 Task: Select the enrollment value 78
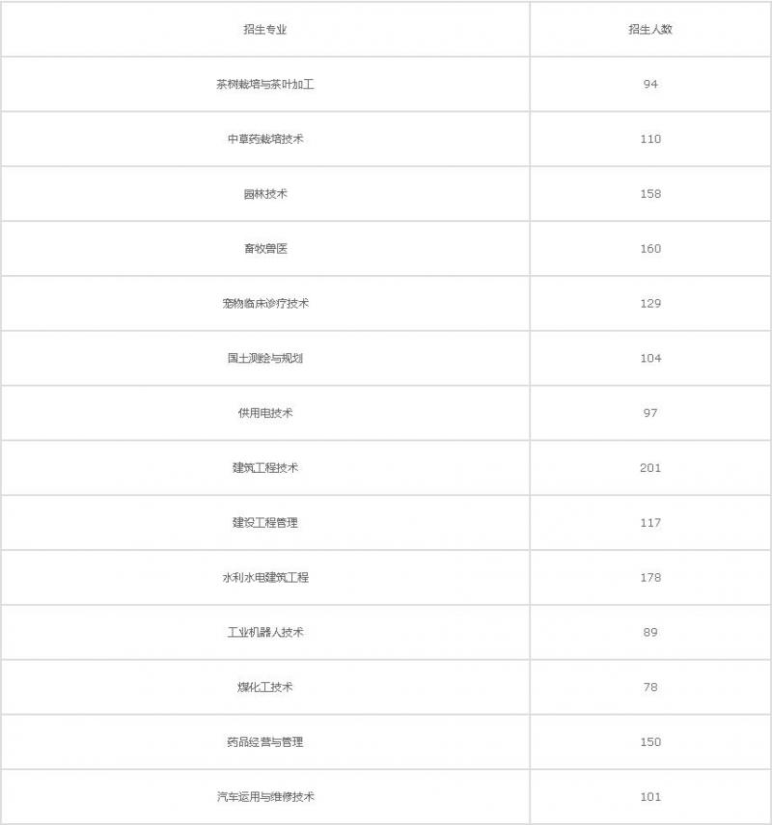click(x=650, y=687)
